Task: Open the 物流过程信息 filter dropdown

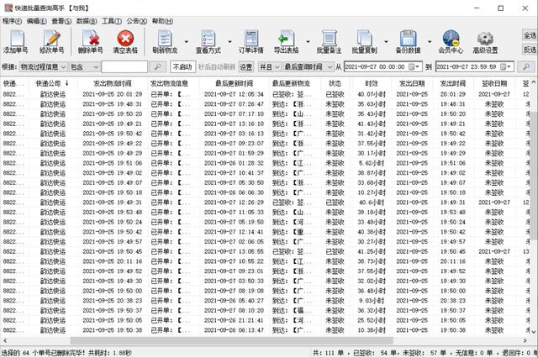Action: (x=43, y=66)
